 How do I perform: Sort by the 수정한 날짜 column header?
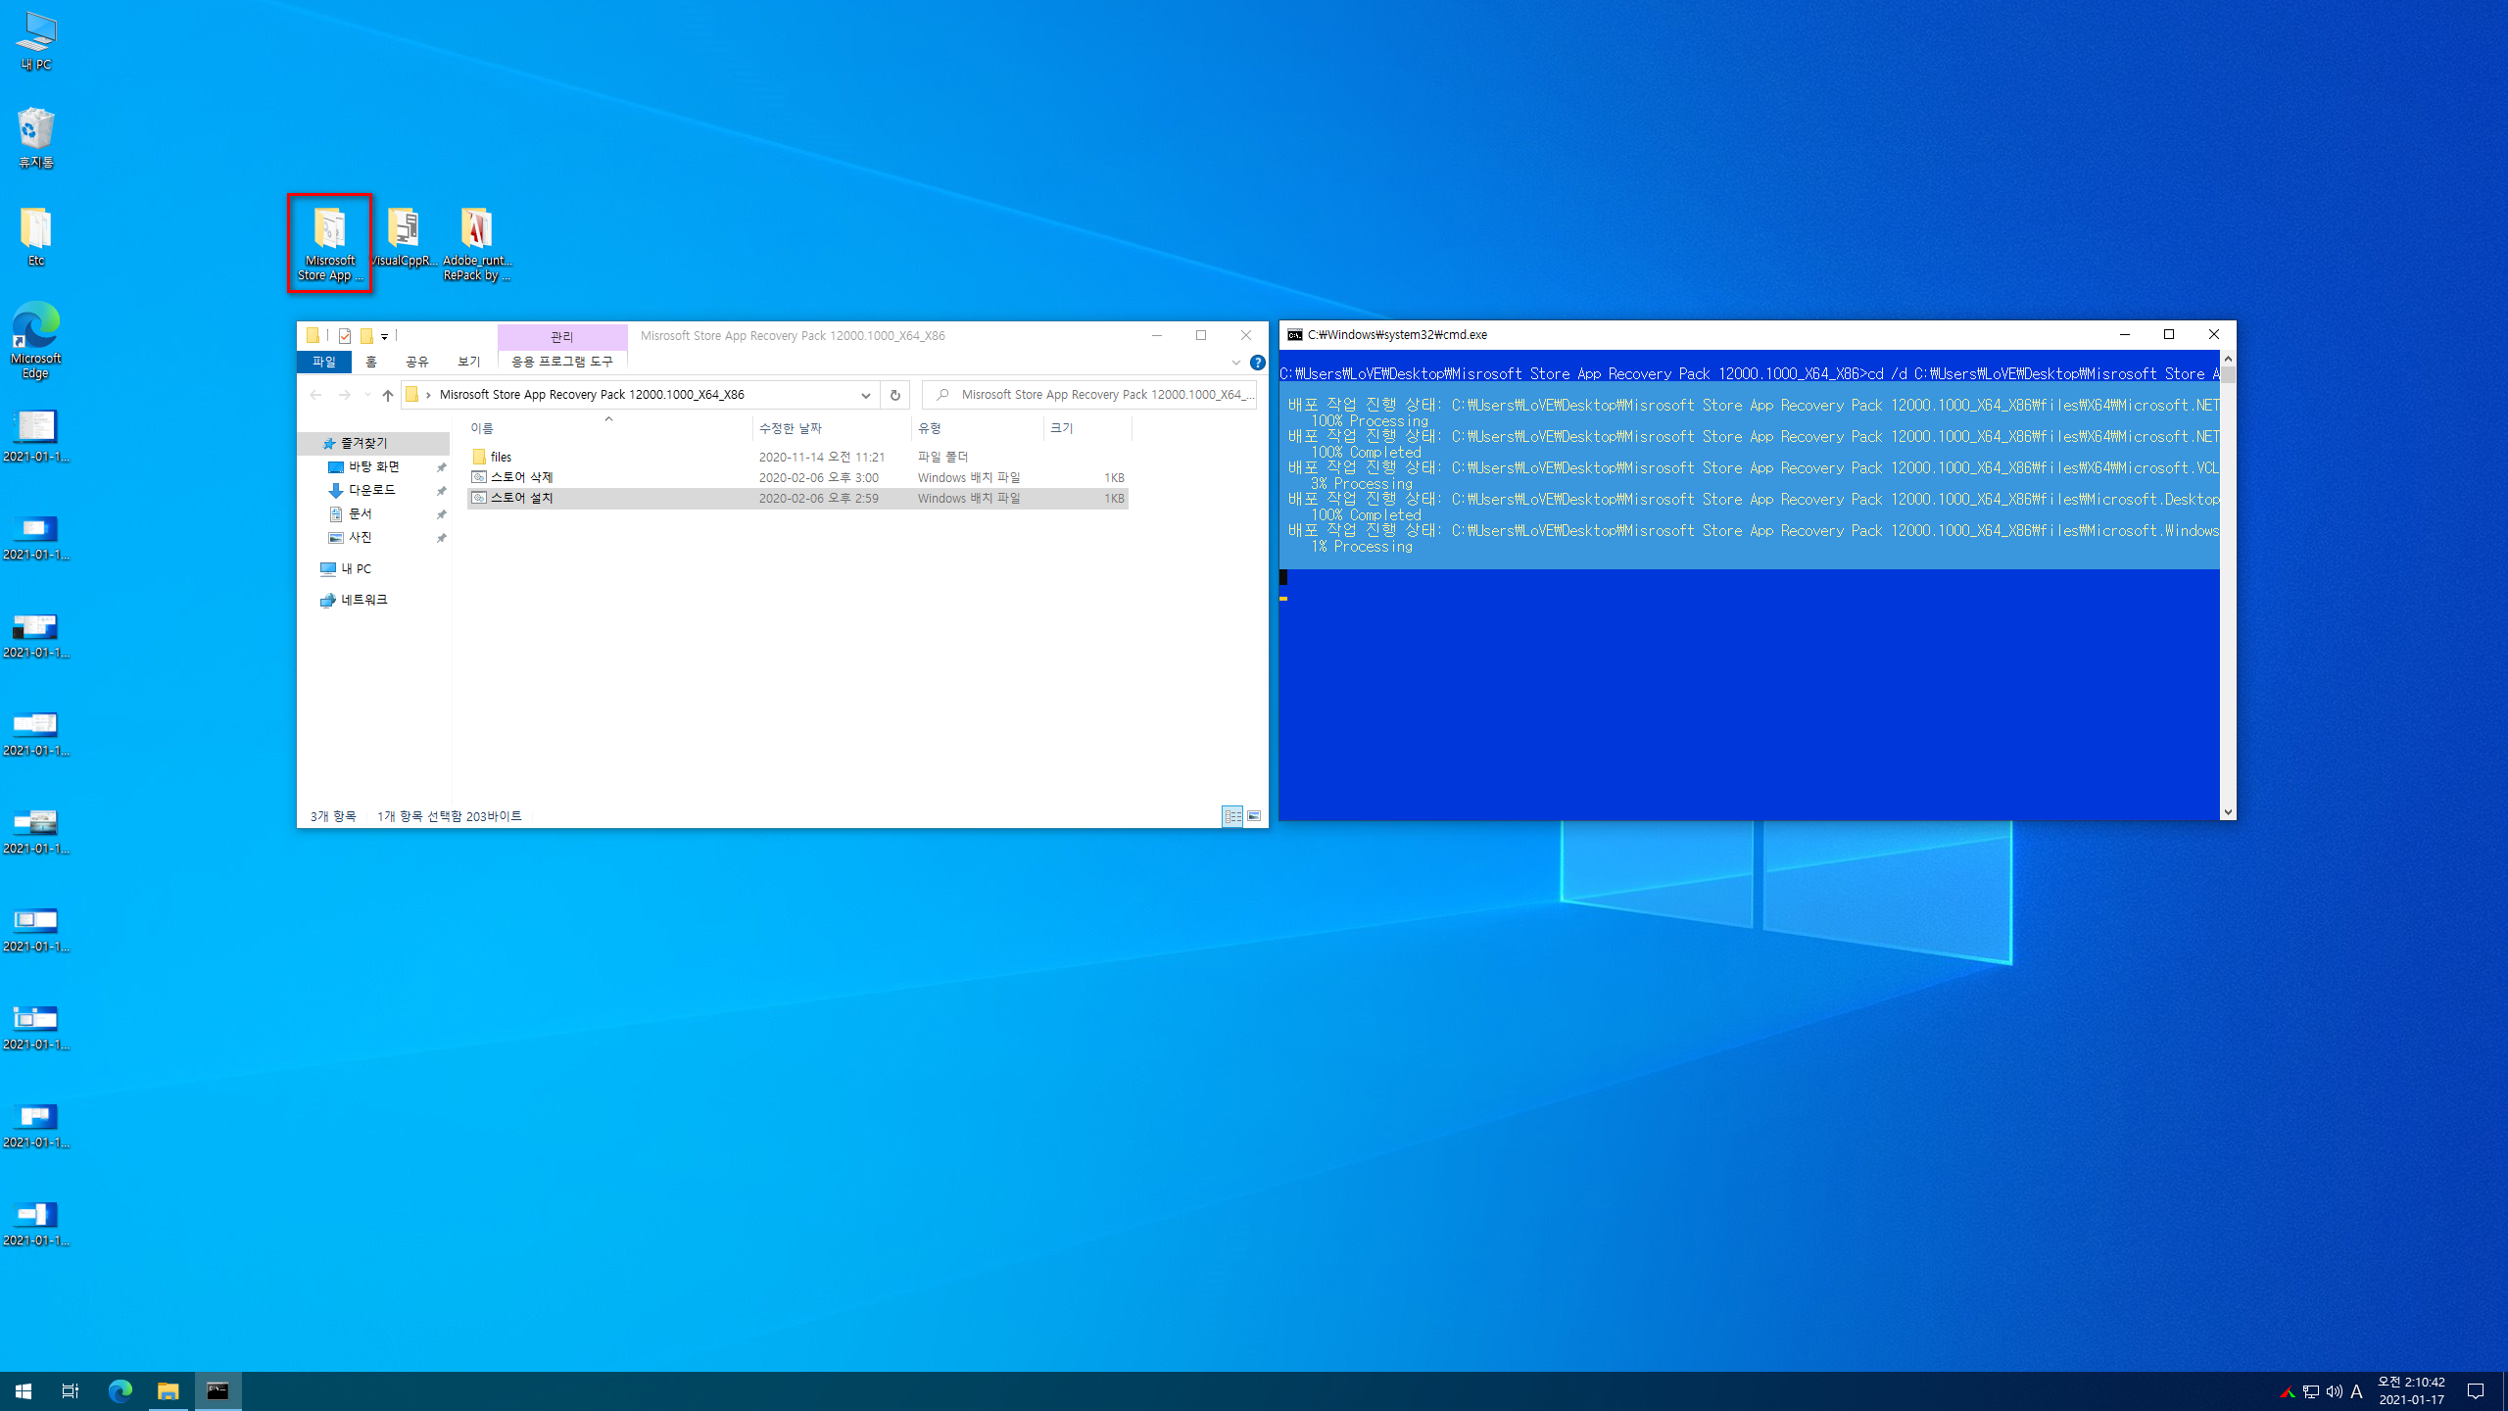tap(791, 428)
